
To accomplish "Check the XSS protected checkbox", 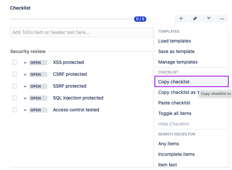I will [x=15, y=62].
